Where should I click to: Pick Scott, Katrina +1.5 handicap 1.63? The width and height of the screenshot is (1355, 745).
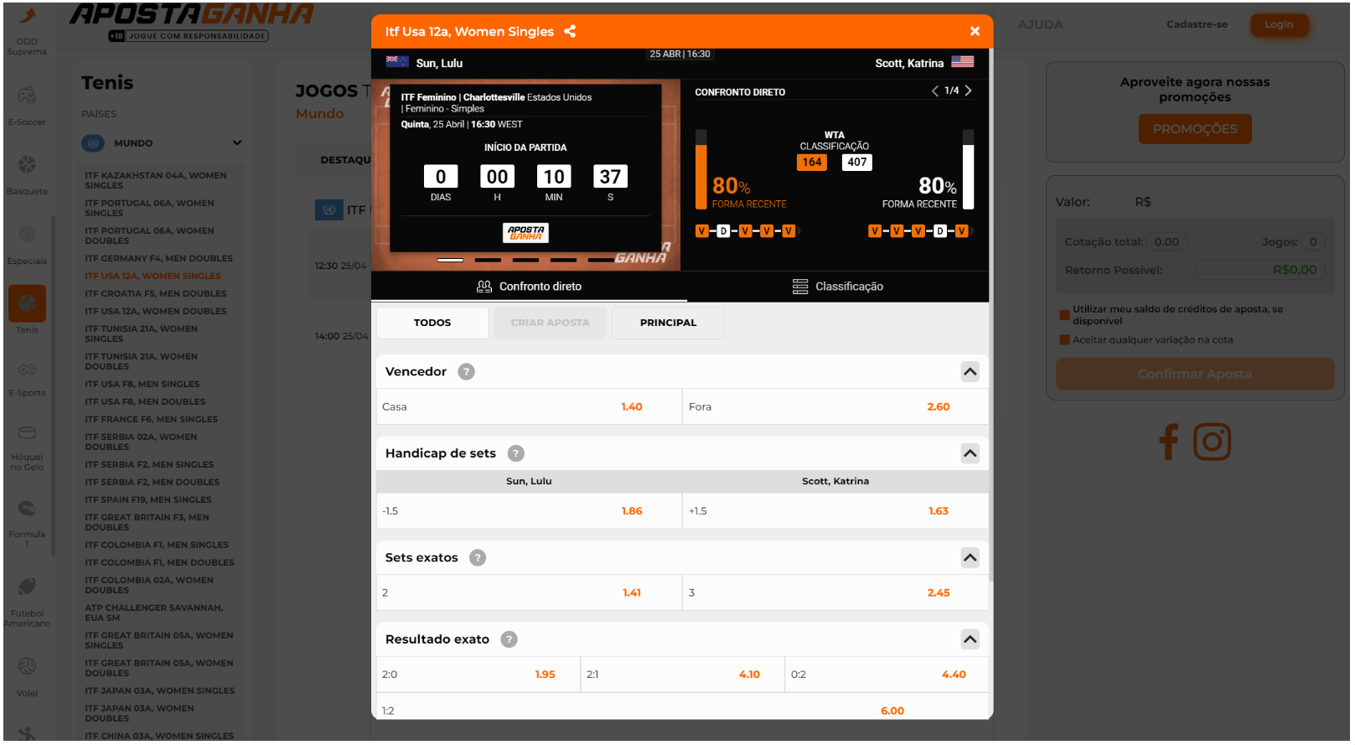pos(835,511)
